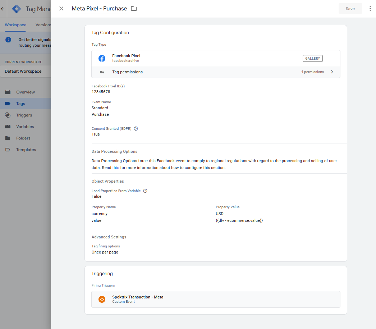Click the orange Custom Event trigger icon
Screen dimensions: 376x329
pos(102,299)
